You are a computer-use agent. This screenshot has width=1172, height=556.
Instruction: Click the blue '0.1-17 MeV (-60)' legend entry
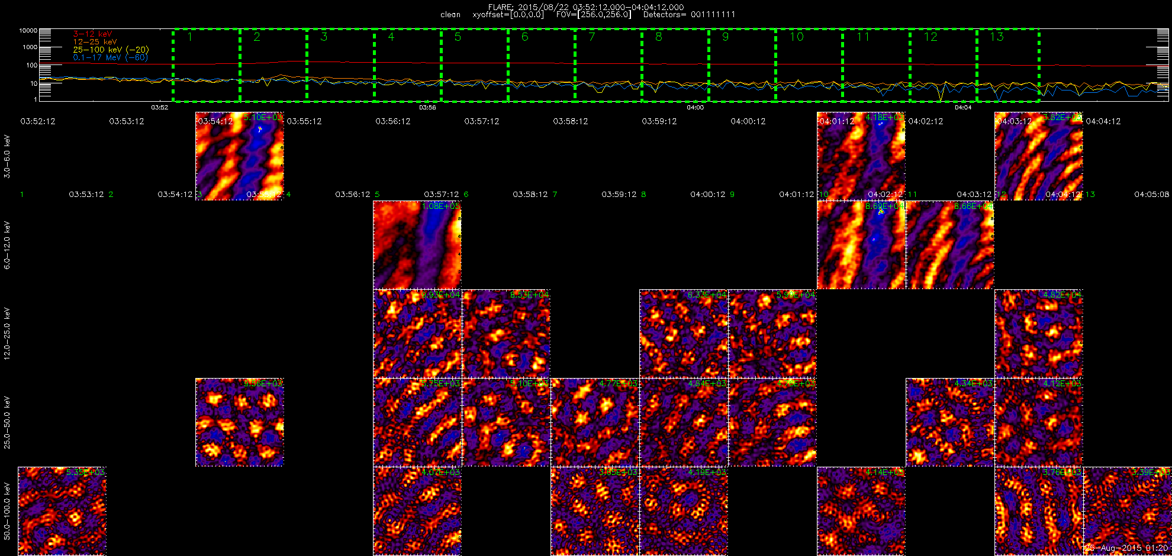tap(110, 57)
